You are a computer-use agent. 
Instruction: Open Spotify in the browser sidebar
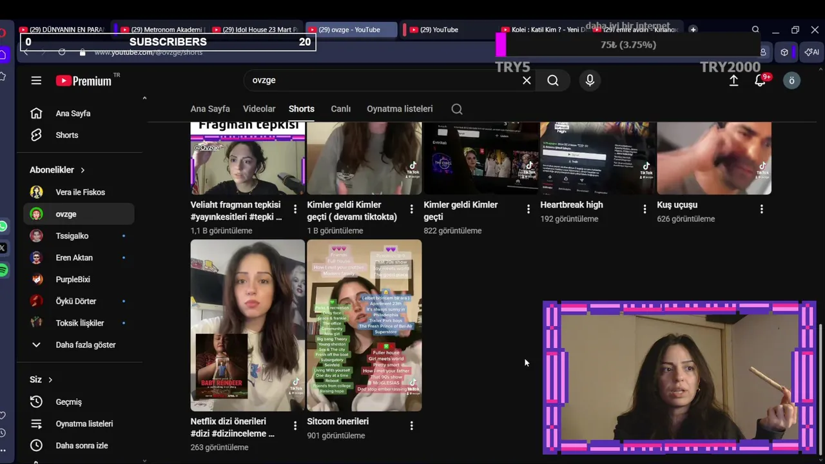pos(3,270)
